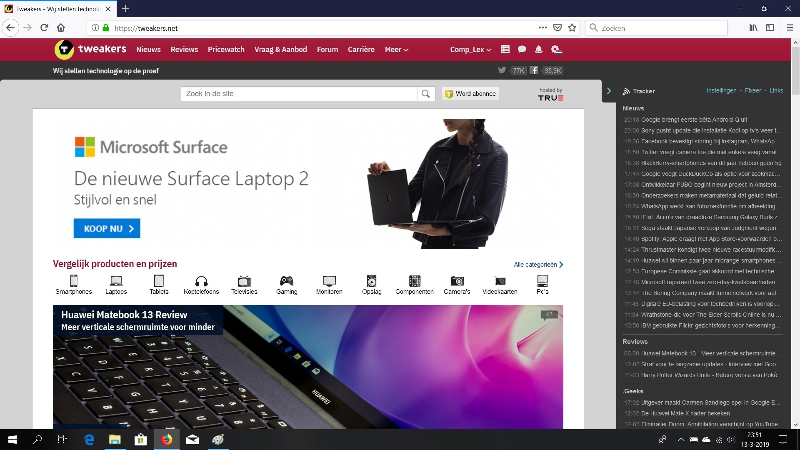Toggle Firefox sidebar icon
This screenshot has height=450, width=800.
[x=770, y=28]
